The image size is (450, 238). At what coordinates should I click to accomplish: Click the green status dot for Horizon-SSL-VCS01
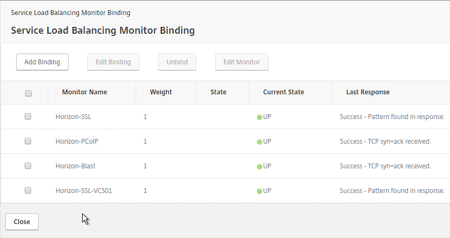260,191
